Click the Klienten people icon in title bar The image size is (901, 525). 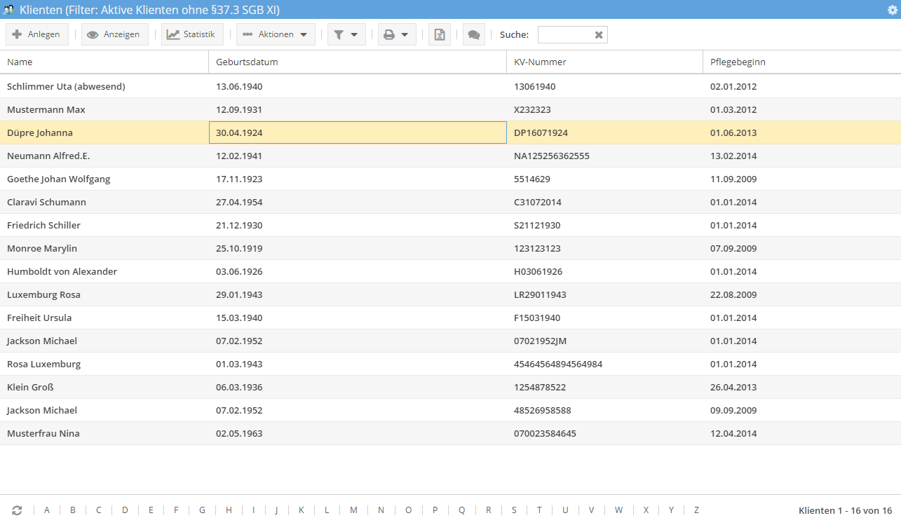coord(9,9)
